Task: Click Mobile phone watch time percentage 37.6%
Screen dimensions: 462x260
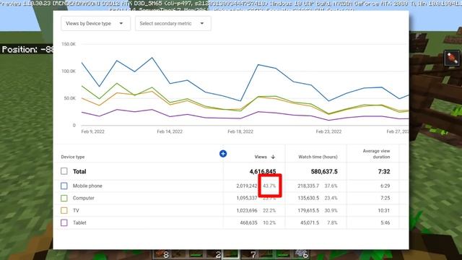Action: coord(331,186)
